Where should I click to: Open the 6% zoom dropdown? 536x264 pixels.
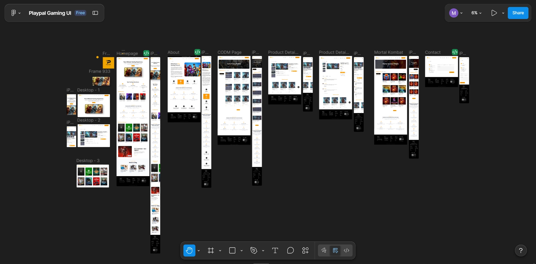(476, 13)
